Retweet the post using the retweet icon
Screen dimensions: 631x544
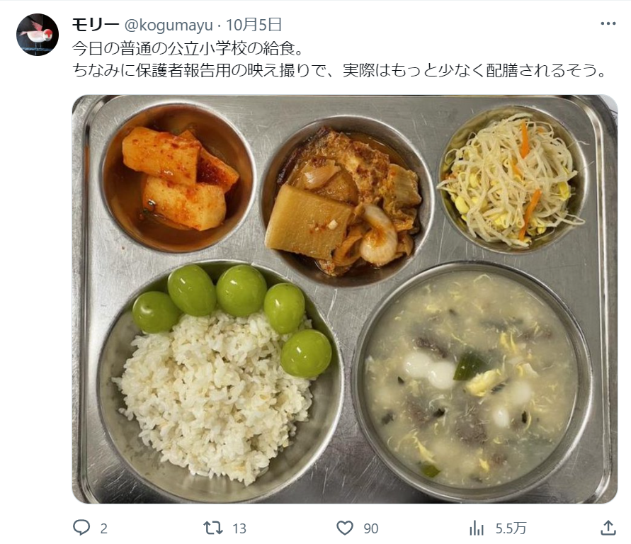click(213, 528)
